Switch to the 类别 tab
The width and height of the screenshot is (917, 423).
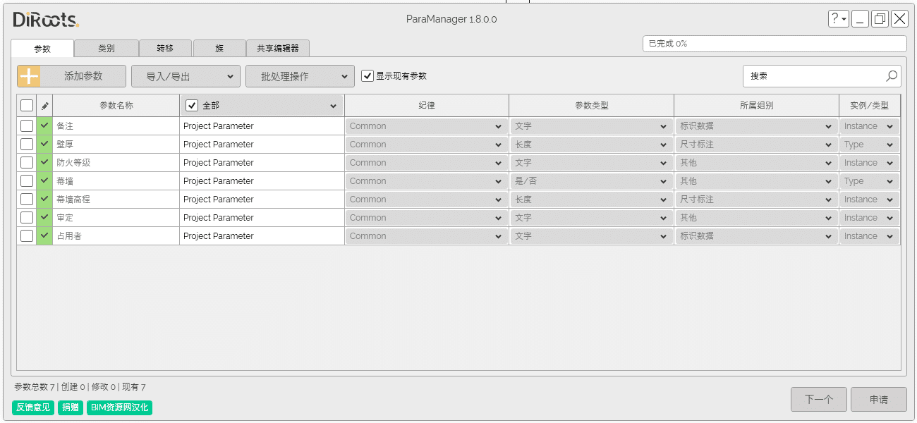106,49
